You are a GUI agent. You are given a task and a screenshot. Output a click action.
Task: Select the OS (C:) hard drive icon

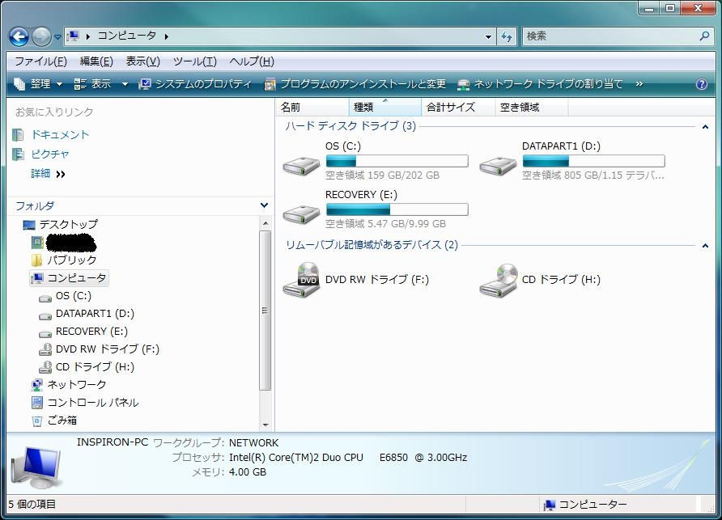(x=301, y=165)
